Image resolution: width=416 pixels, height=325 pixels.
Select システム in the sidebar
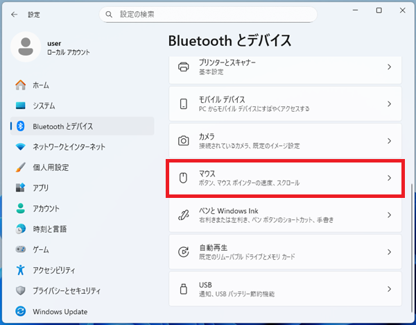coord(44,106)
